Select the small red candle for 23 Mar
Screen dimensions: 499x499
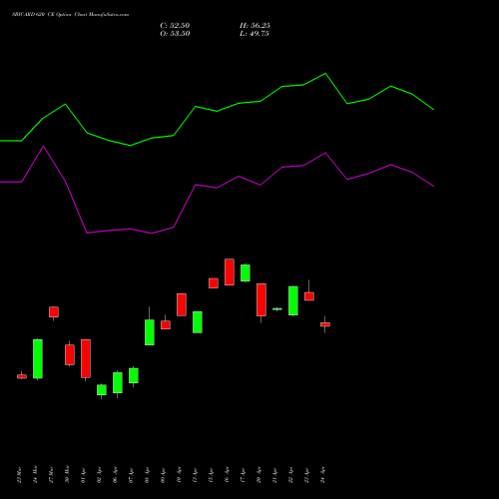click(x=22, y=376)
